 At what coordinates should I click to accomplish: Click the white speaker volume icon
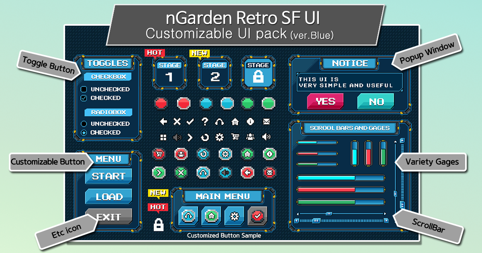(266, 137)
